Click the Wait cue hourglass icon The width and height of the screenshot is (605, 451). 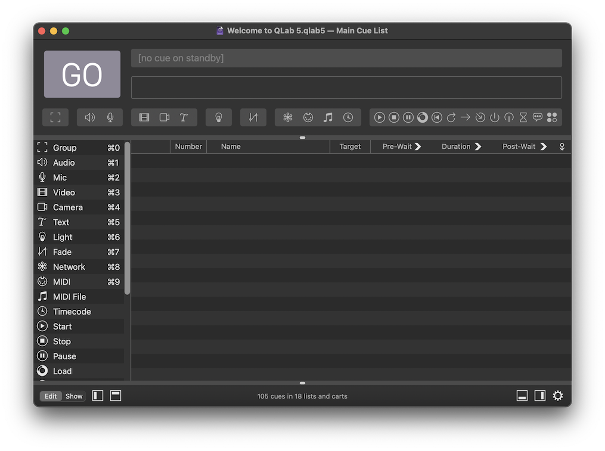523,117
